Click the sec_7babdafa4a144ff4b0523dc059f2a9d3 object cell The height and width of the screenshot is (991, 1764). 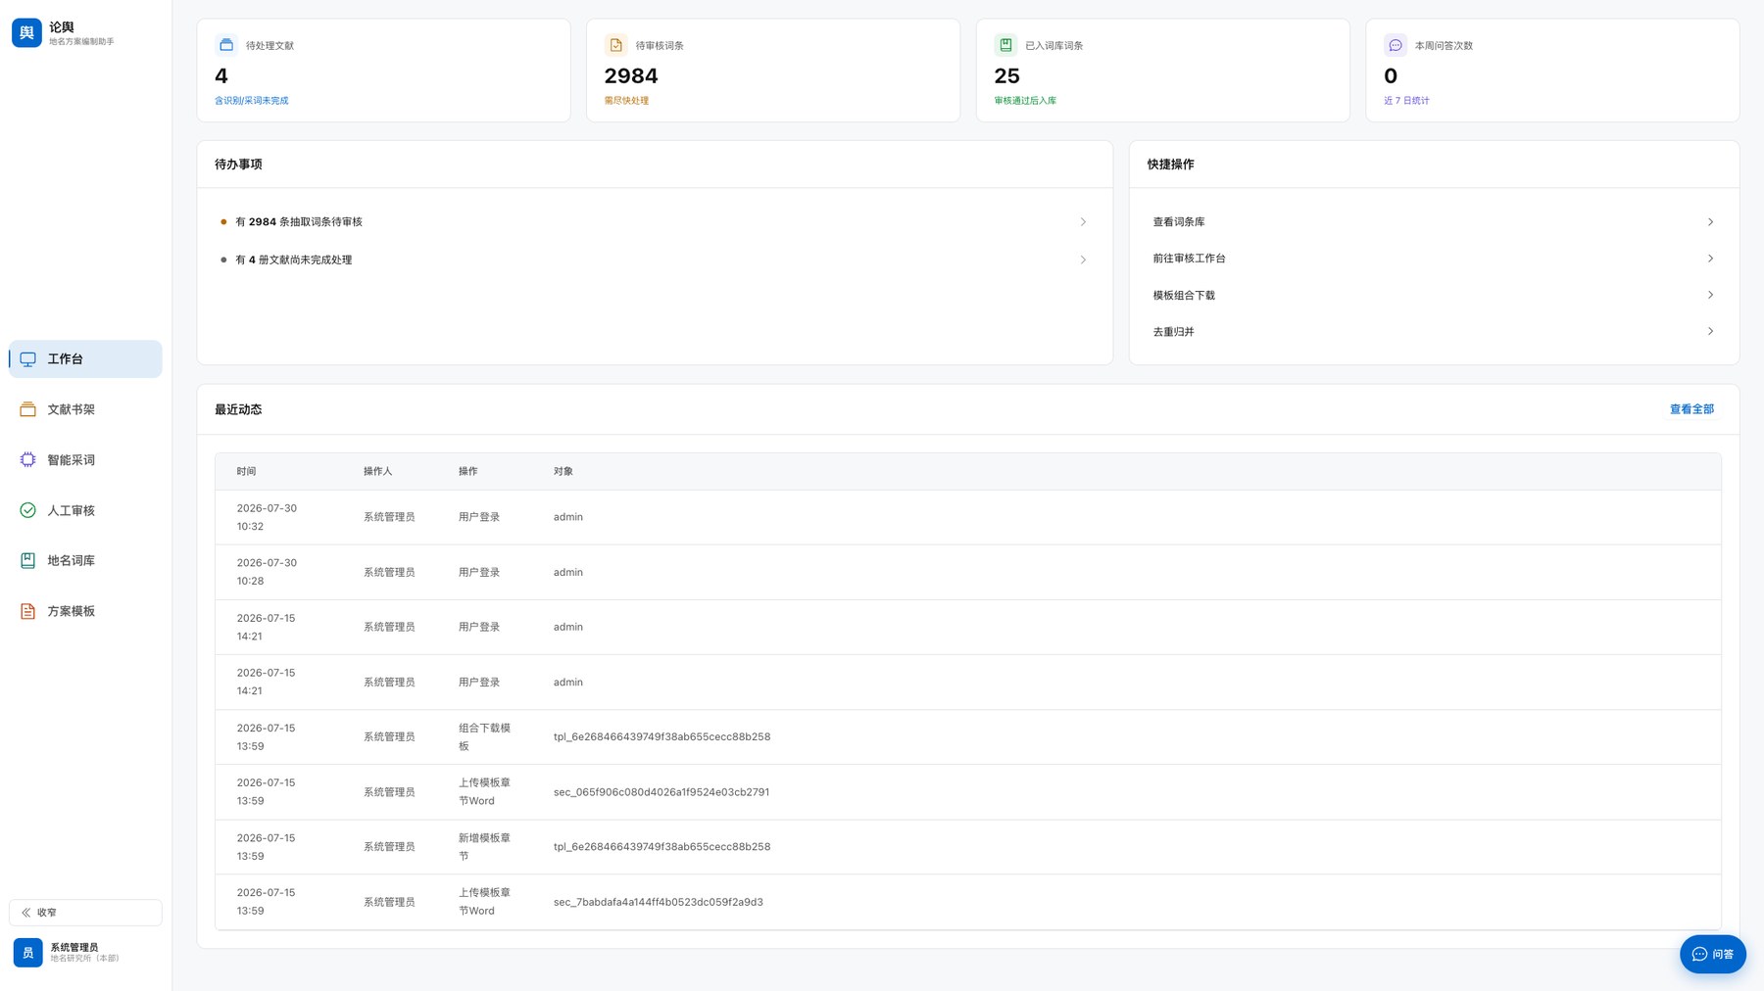pos(658,902)
